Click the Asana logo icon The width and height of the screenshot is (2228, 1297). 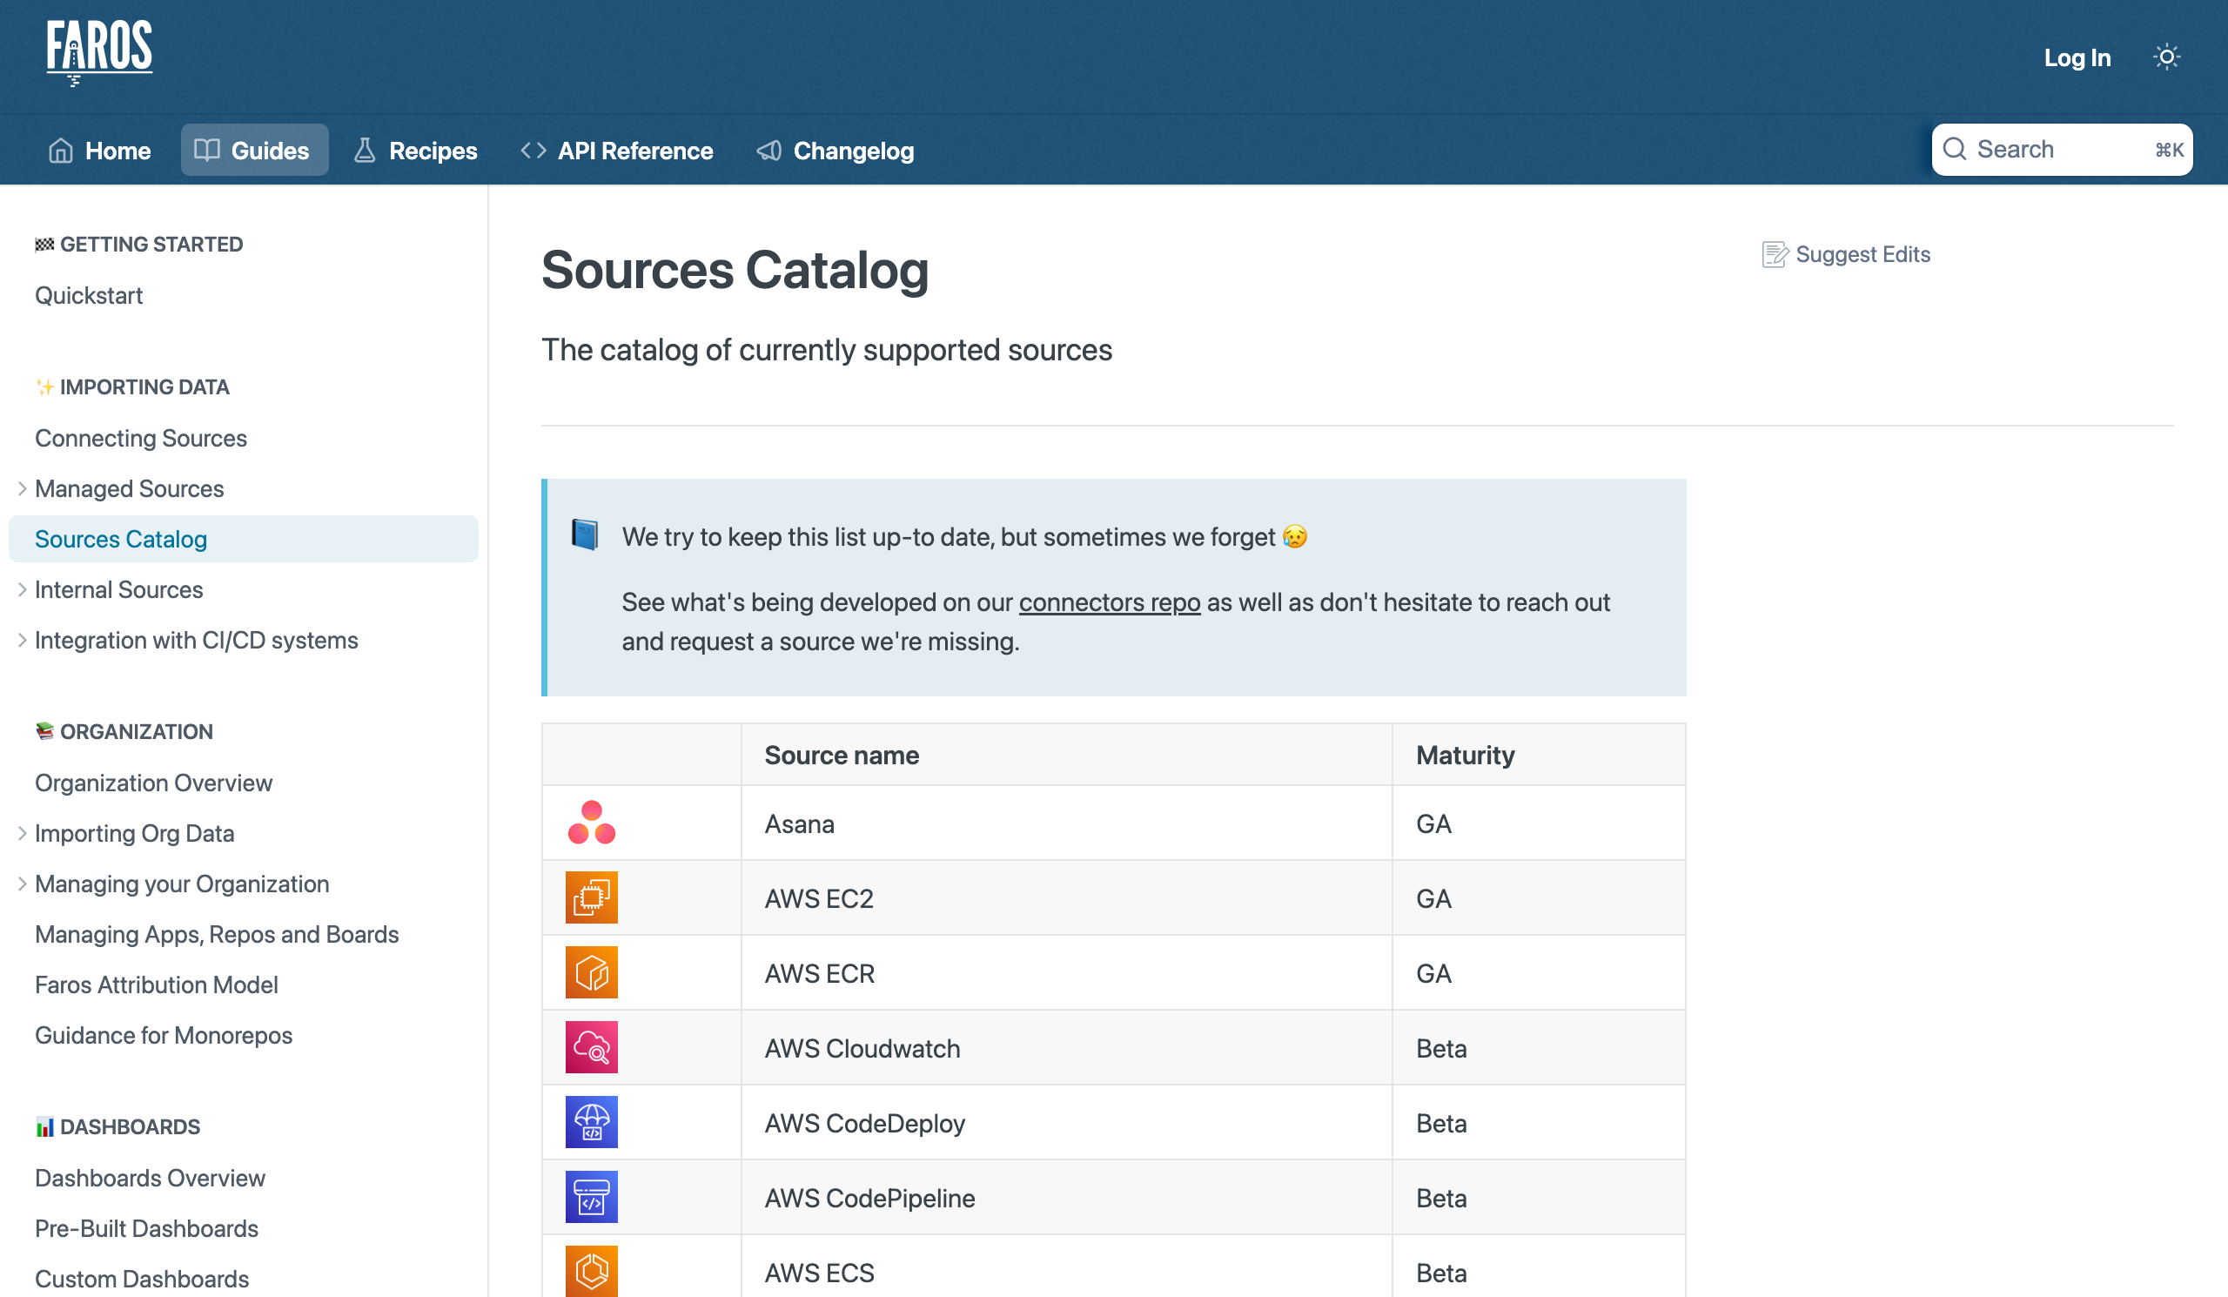click(x=592, y=823)
